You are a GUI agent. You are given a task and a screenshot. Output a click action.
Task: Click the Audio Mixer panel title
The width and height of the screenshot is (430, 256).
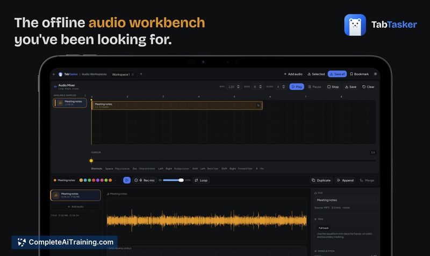pyautogui.click(x=67, y=85)
